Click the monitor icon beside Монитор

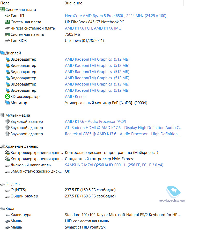coord(8,103)
